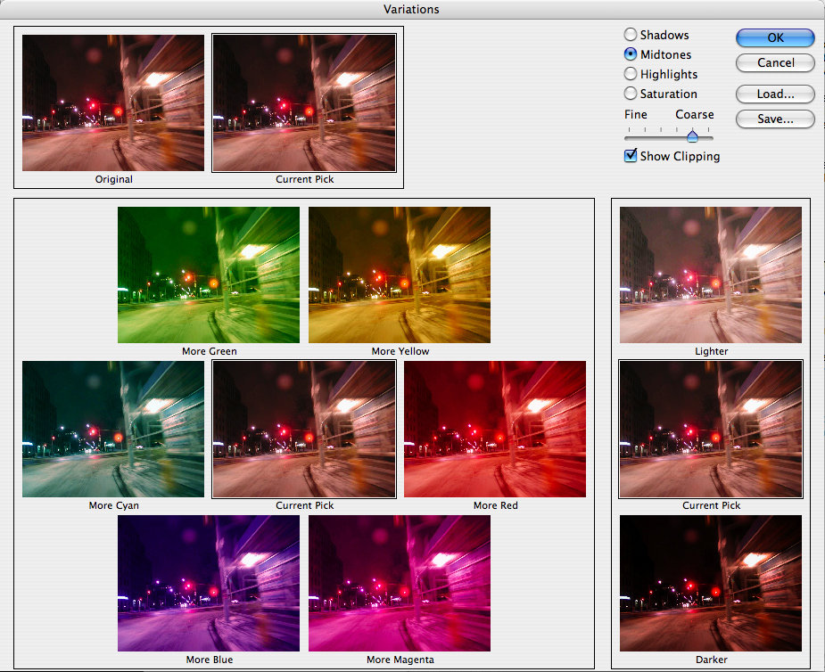Click Save... to store settings
This screenshot has height=672, width=825.
[x=775, y=119]
